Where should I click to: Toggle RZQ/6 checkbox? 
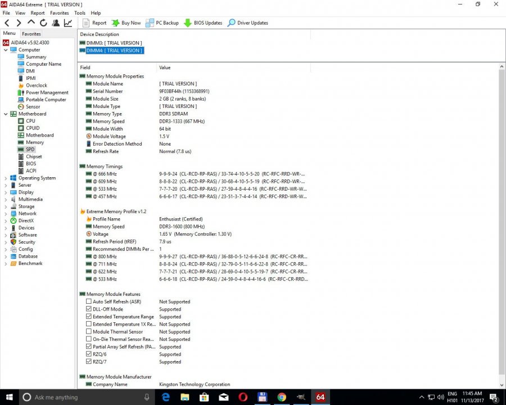coord(89,354)
